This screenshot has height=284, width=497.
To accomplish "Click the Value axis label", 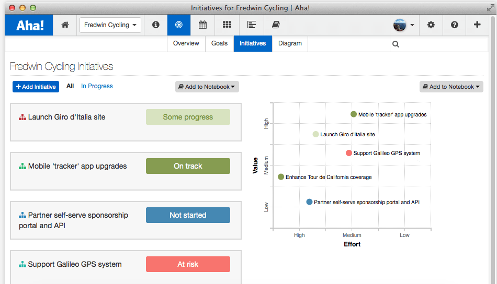I will pos(255,165).
